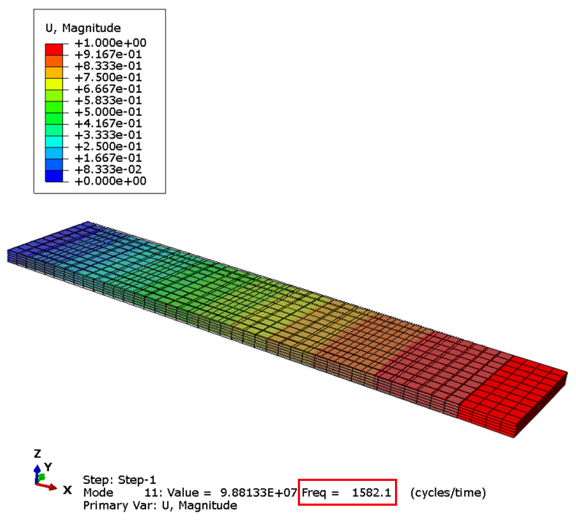The height and width of the screenshot is (524, 576).
Task: Click the green legend swatch at +5.000e-01
Action: click(54, 107)
